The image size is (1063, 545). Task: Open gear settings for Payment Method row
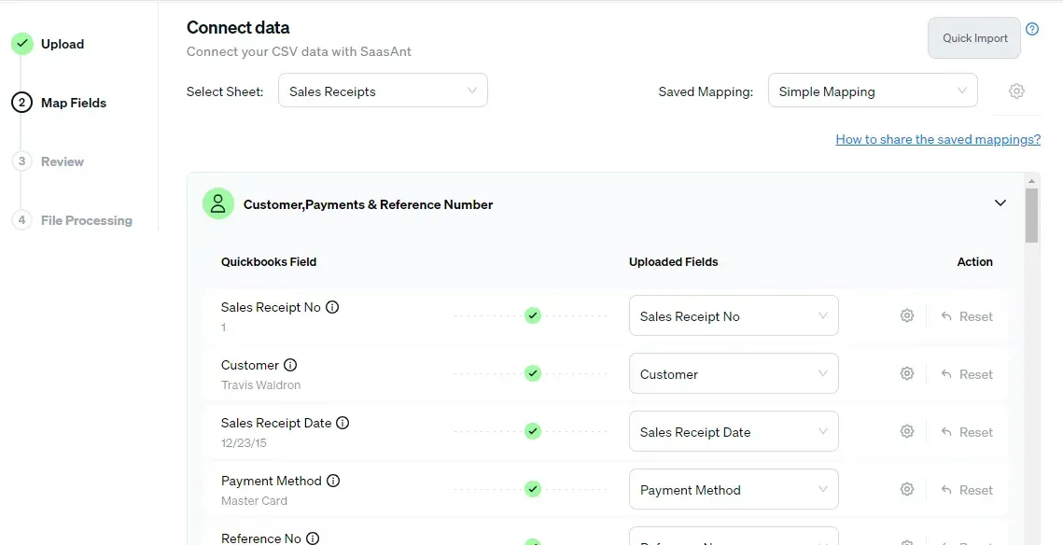907,489
